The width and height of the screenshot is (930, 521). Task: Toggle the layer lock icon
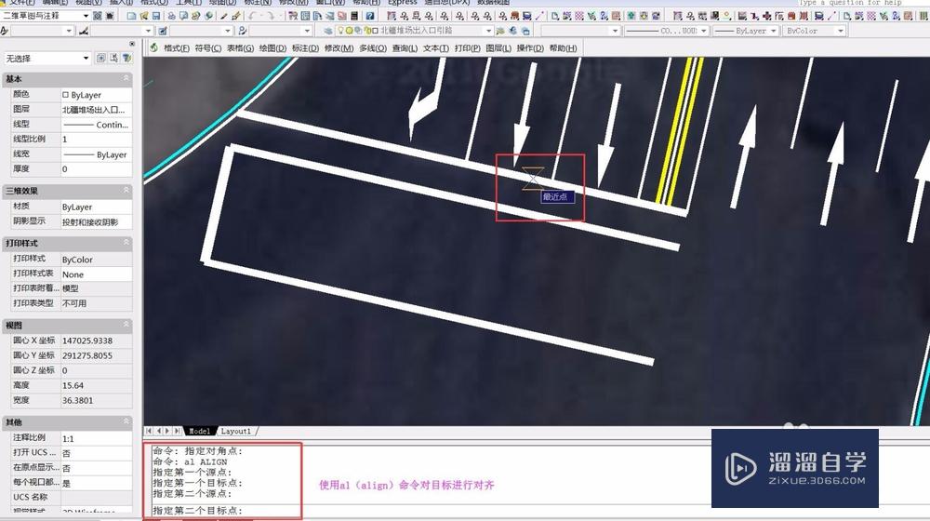[367, 31]
